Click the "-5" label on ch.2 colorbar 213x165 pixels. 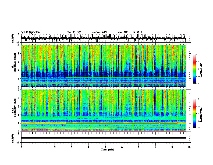[x=198, y=114]
